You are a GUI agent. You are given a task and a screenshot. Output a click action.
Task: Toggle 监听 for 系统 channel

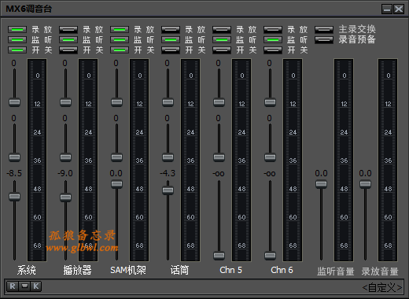tap(17, 39)
